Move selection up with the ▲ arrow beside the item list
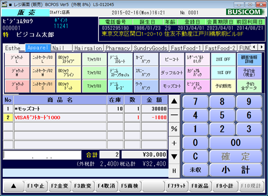The image size is (268, 196). 174,101
